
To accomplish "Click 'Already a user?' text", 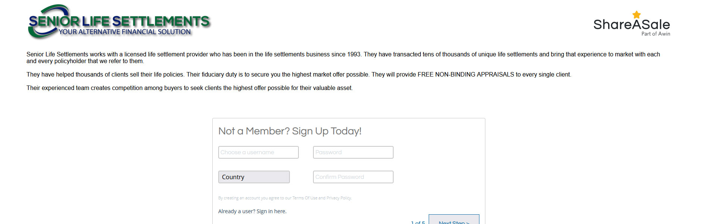I will coord(237,211).
